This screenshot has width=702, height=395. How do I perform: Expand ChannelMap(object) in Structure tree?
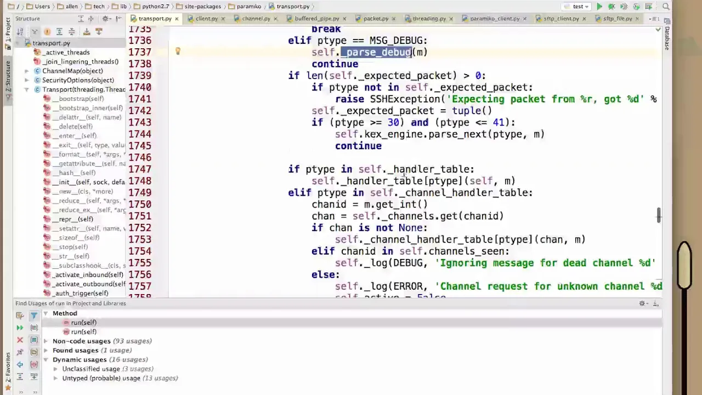27,71
